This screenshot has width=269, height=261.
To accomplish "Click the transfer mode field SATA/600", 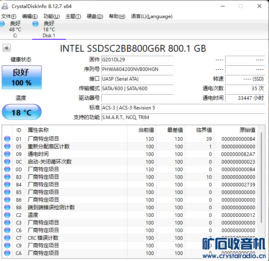I will point(137,89).
